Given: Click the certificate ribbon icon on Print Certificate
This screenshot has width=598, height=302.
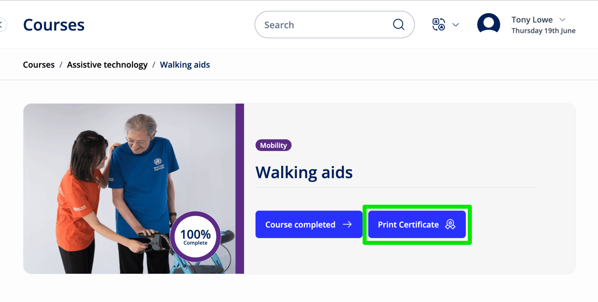Looking at the screenshot, I should (450, 224).
